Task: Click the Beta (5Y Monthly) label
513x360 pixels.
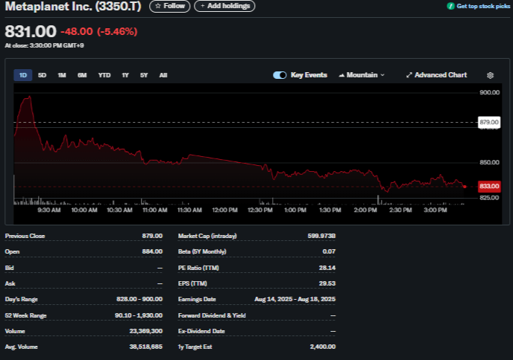Action: (202, 251)
